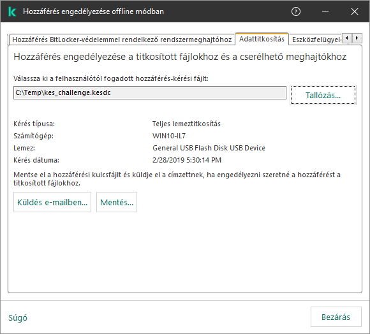Screen dimensions: 370x334
Task: Click the computer name WIN10-IL7
Action: coord(169,136)
